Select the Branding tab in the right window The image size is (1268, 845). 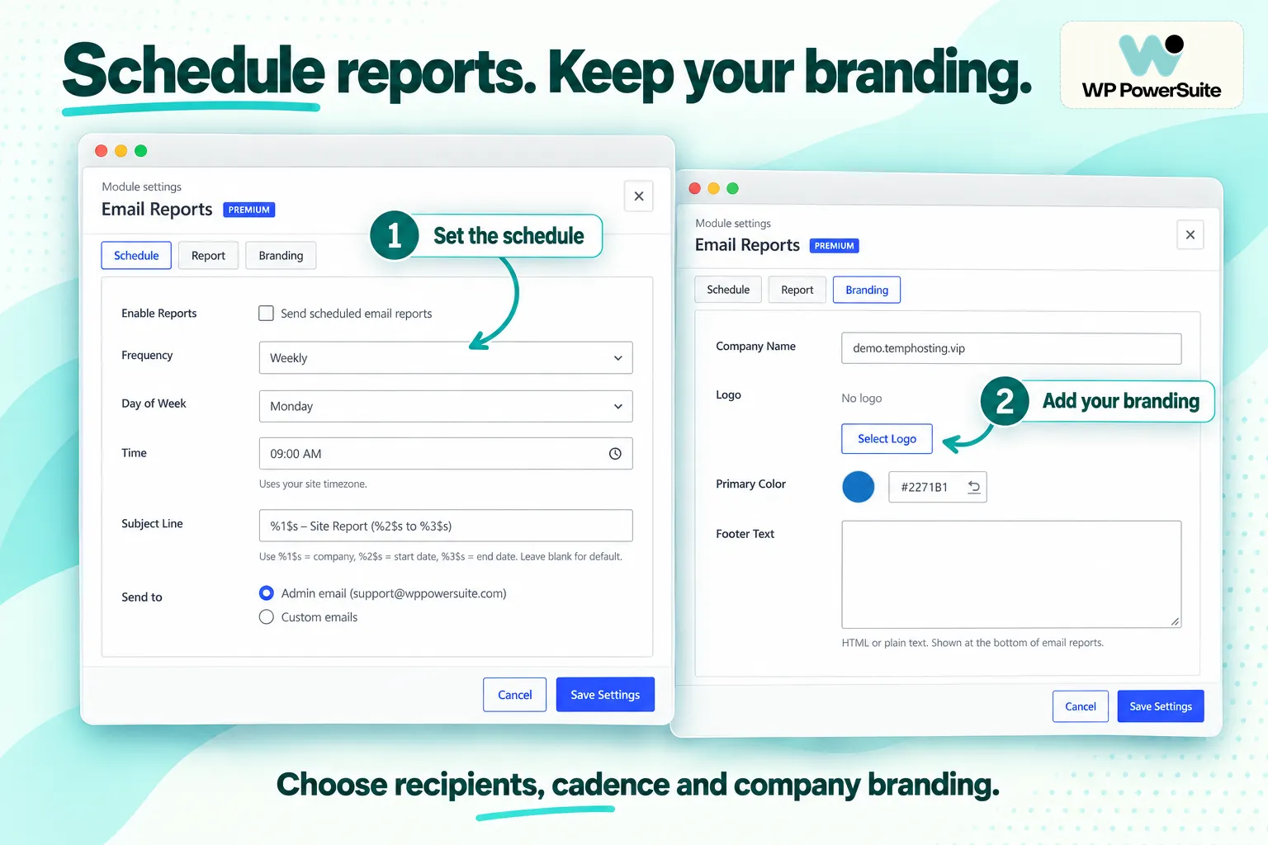(x=867, y=290)
